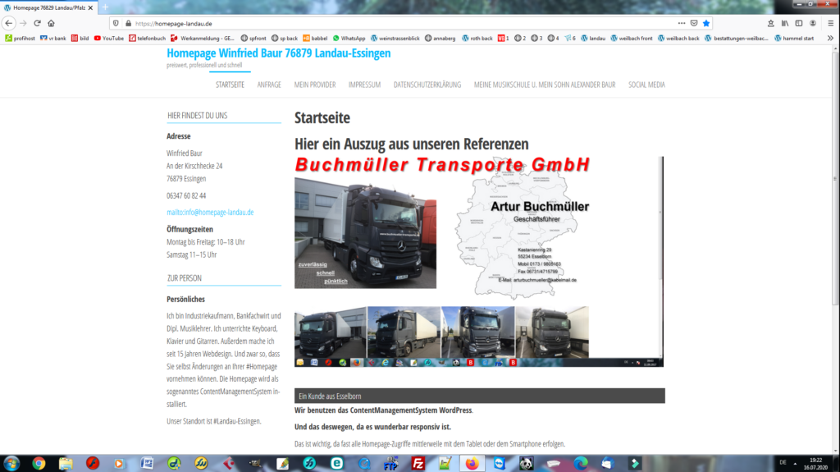
Task: Click the 'Ein Kunde aus Esselborn' caption bar
Action: point(479,396)
